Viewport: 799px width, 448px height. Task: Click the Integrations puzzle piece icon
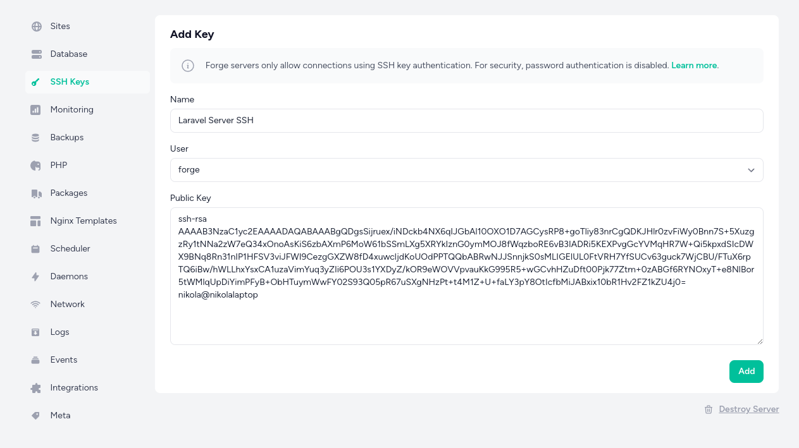[x=36, y=388]
